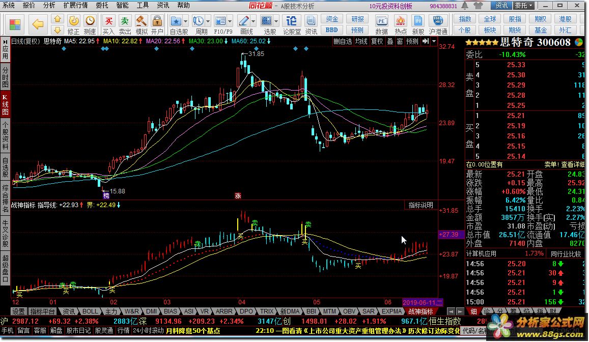Click the yellow down arrow button

coord(57,30)
